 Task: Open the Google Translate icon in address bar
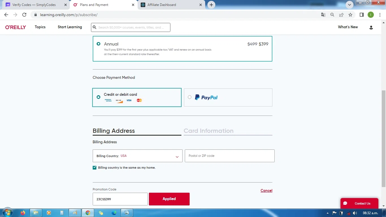[x=323, y=15]
